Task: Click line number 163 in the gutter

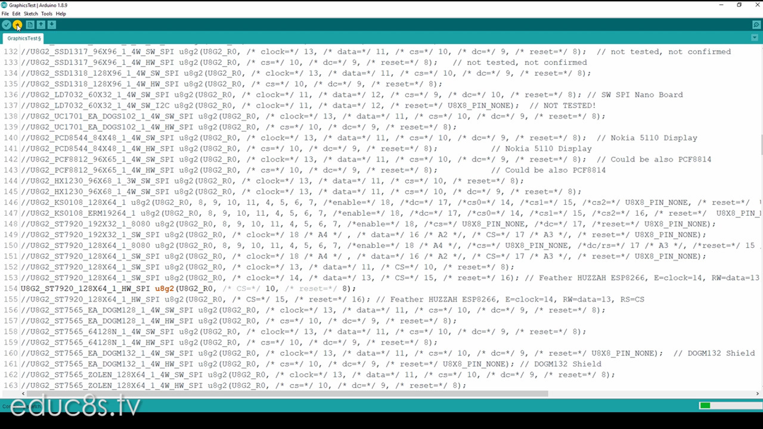Action: coord(10,386)
